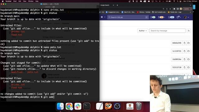This screenshot has height=112, width=199.
Task: Open the Shell menu
Action: (x=15, y=1)
